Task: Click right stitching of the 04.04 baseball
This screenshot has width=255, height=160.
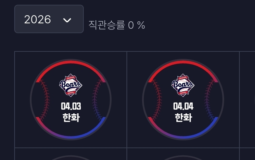Action: point(210,100)
